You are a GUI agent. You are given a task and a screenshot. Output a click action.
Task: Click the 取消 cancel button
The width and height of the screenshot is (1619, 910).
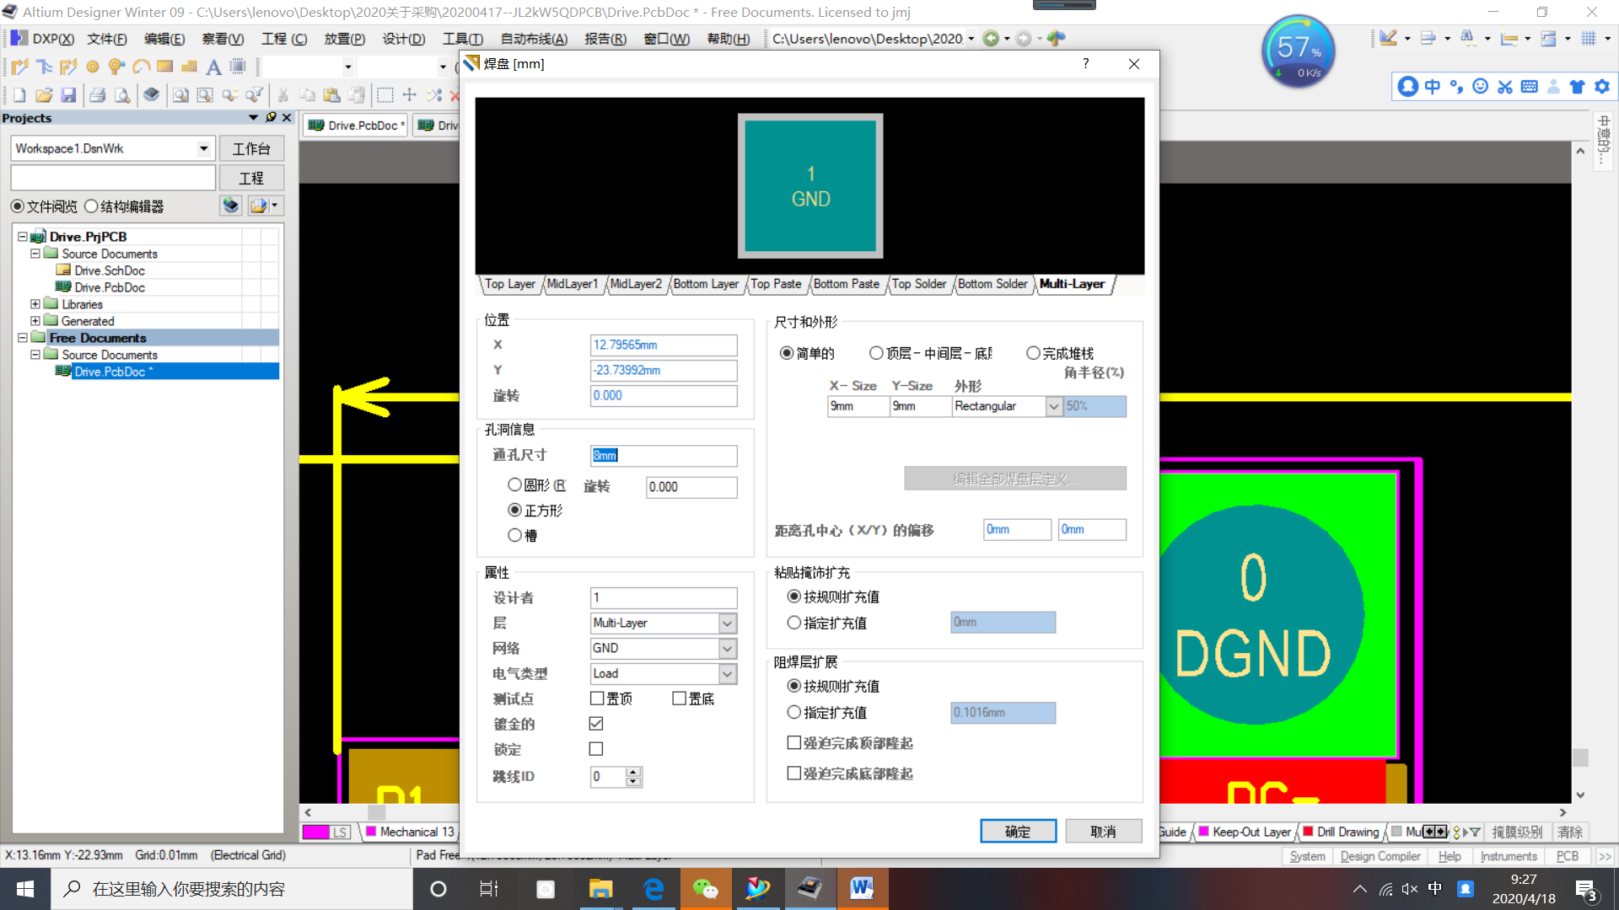click(1103, 832)
